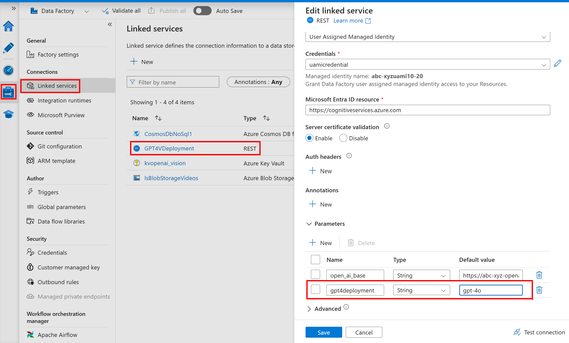Open the Data Factory dropdown chevron
The height and width of the screenshot is (343, 569).
87,11
